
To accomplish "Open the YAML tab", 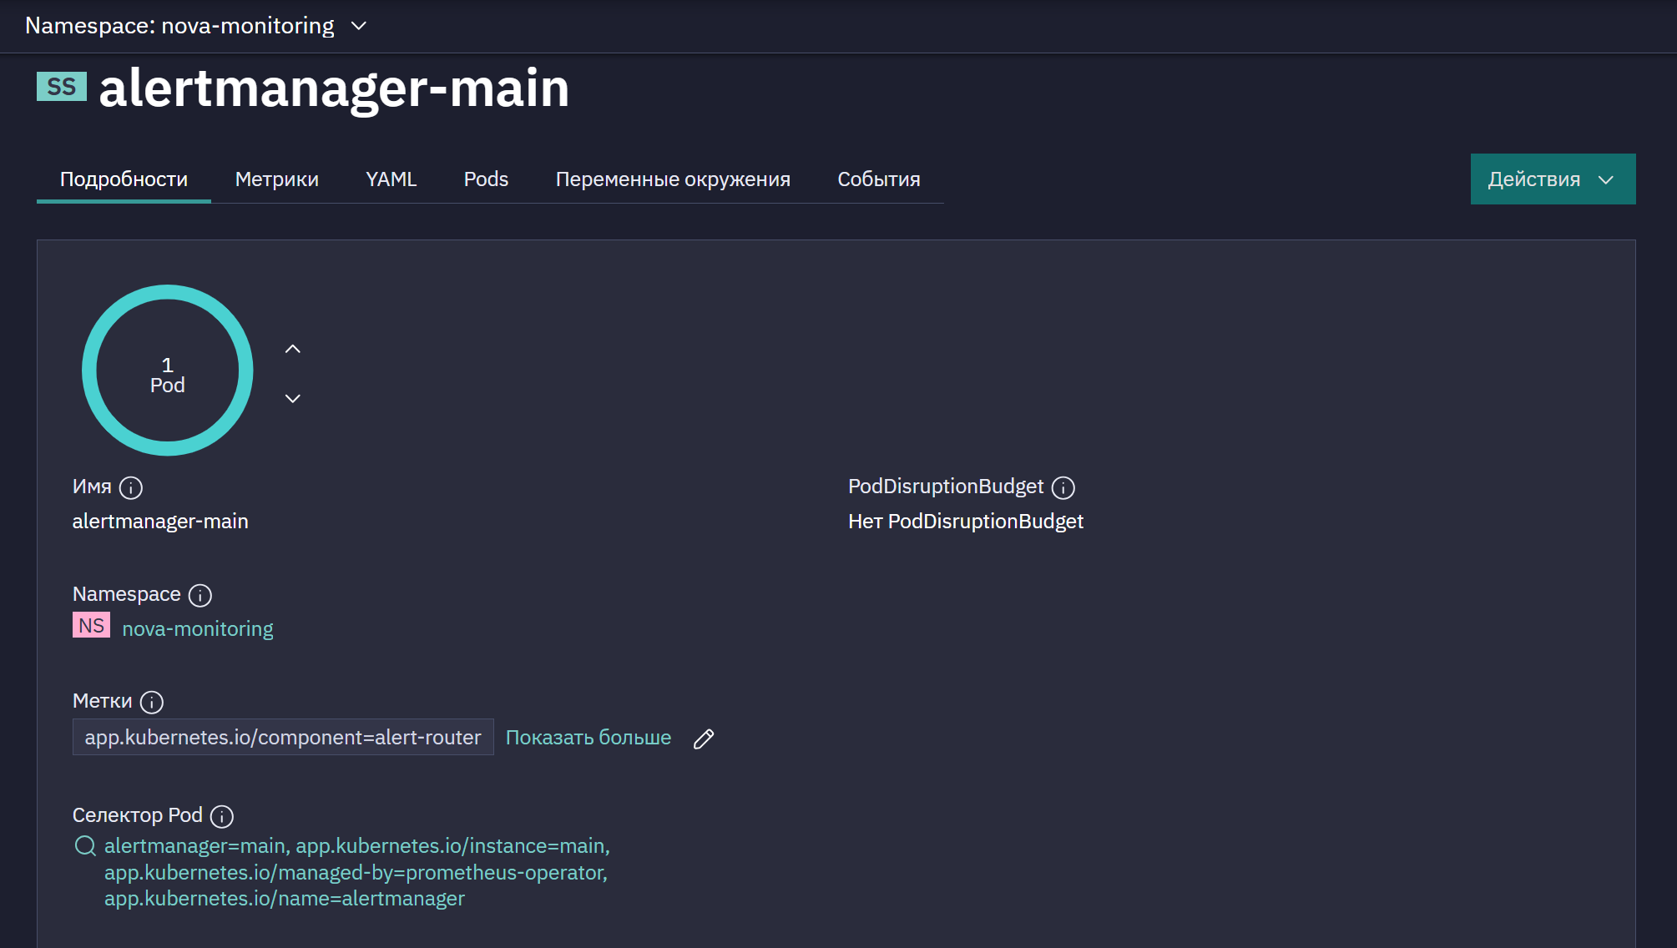I will [x=391, y=179].
